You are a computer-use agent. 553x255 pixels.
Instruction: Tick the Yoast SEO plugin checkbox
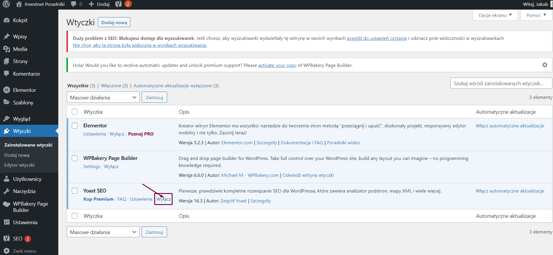point(75,191)
